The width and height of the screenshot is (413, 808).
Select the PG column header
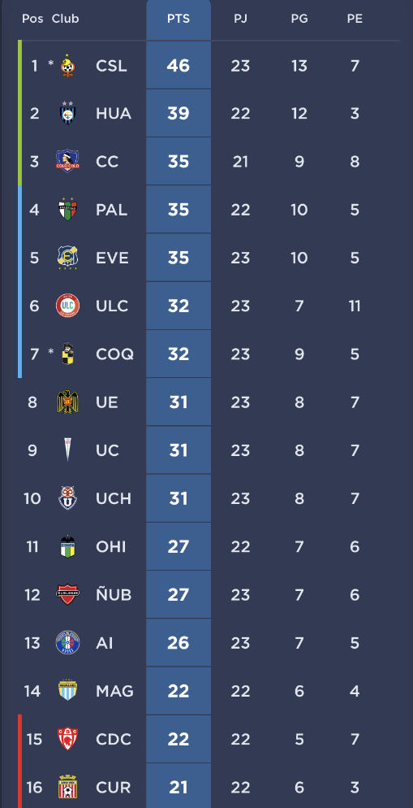pos(299,19)
